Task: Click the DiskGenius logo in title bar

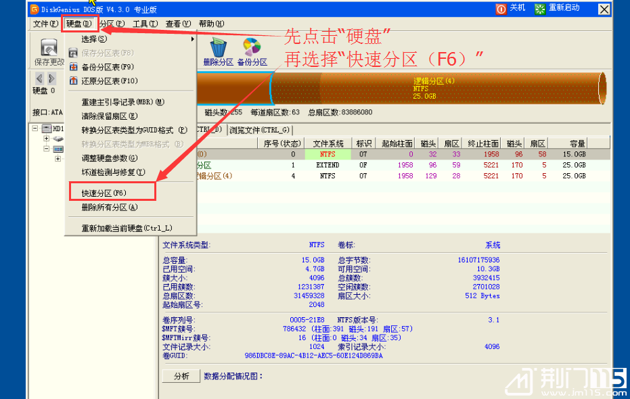Action: [35, 9]
